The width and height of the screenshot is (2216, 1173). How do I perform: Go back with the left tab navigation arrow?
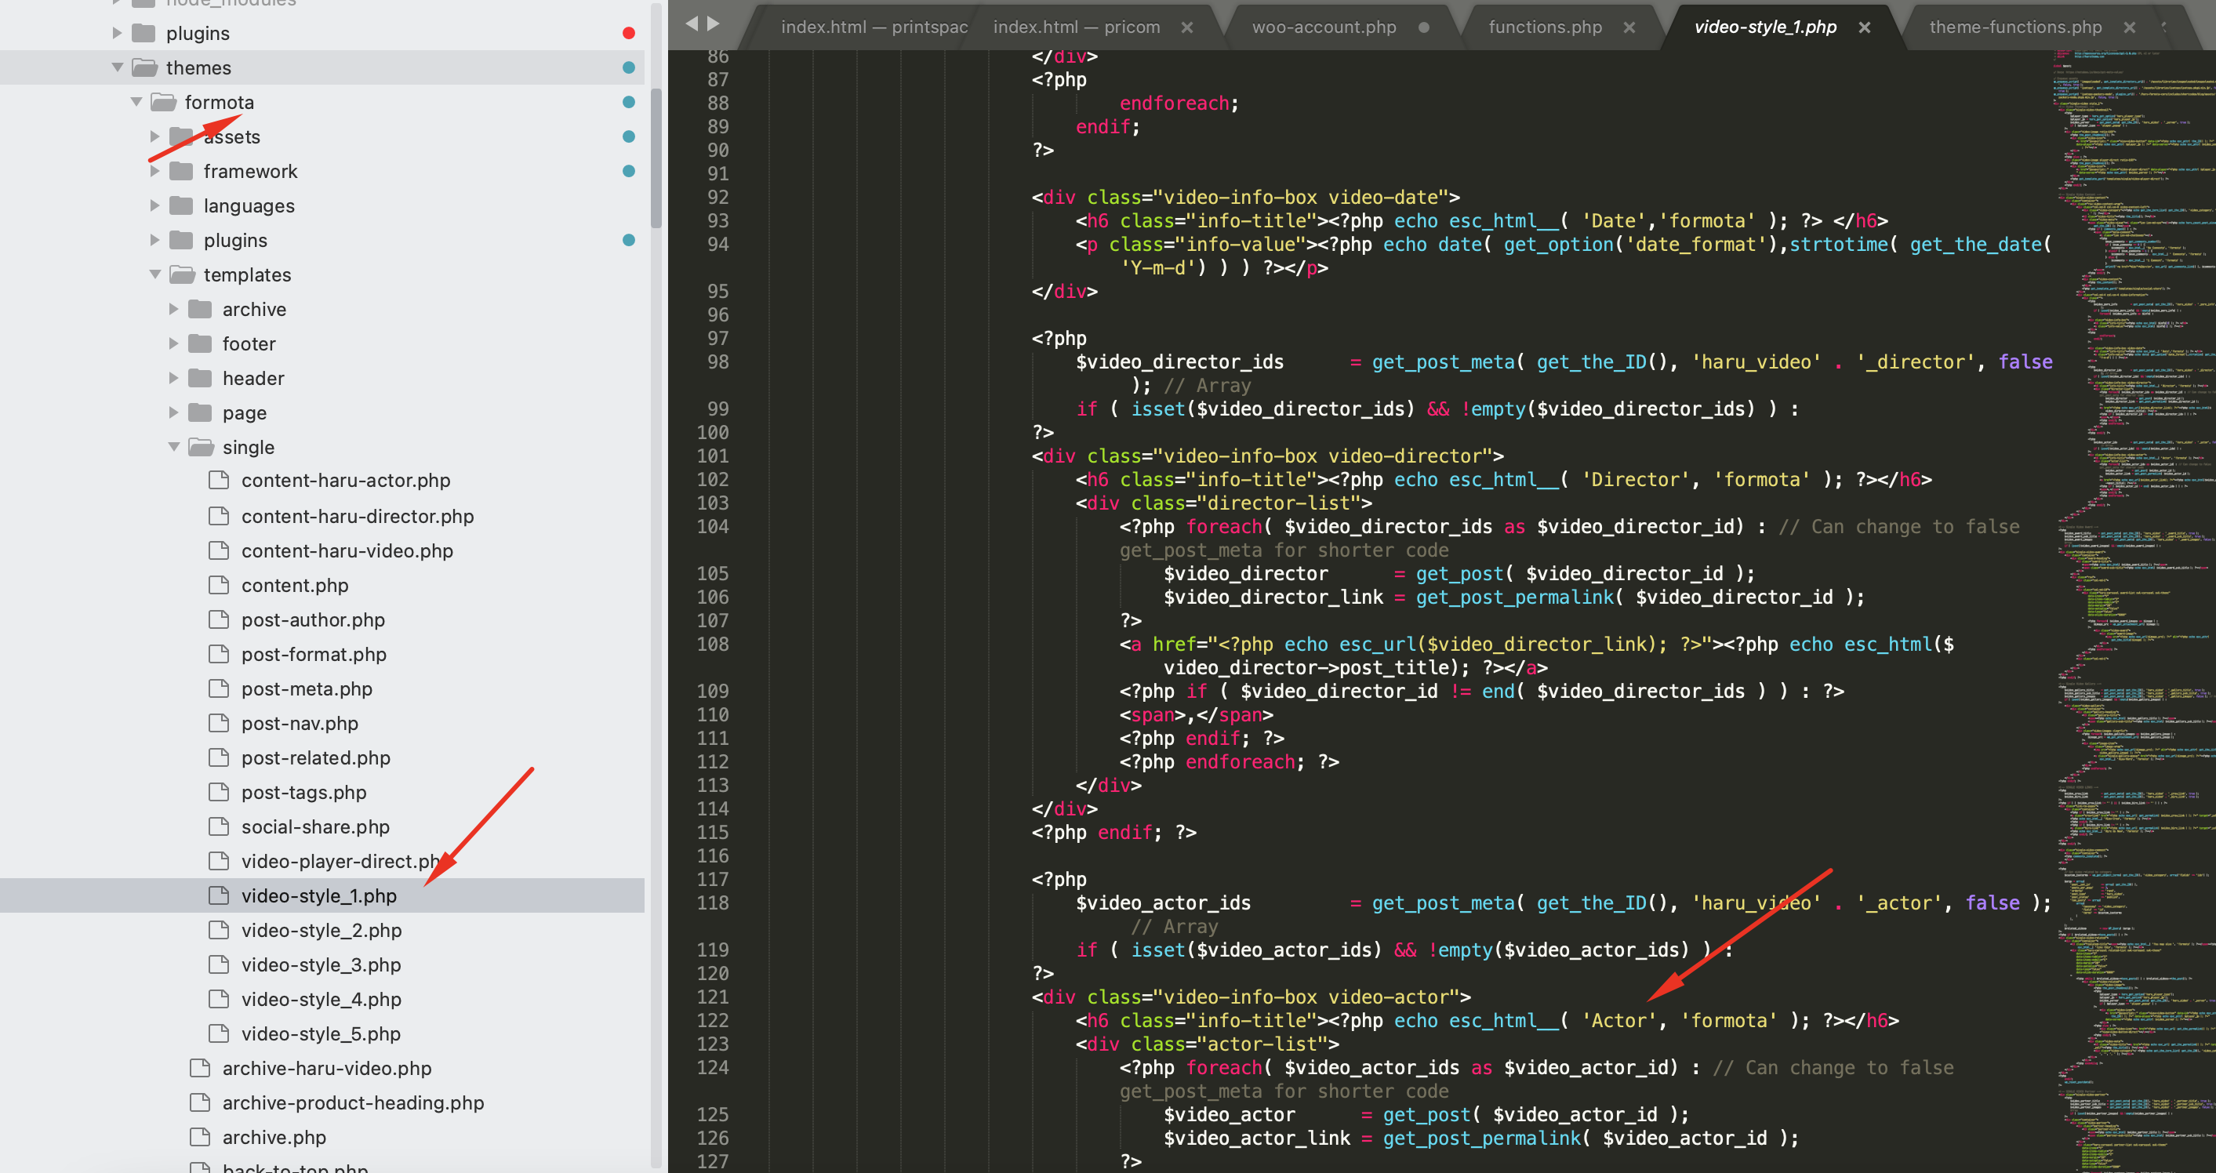(x=691, y=24)
